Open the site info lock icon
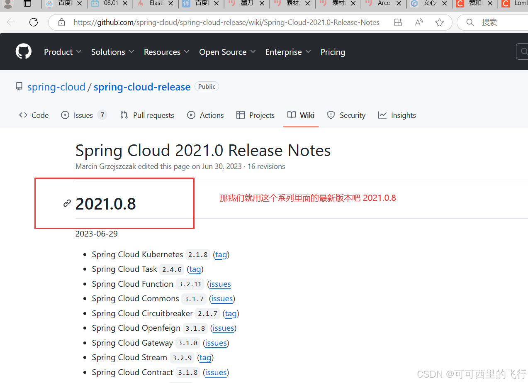This screenshot has height=383, width=528. (x=61, y=22)
